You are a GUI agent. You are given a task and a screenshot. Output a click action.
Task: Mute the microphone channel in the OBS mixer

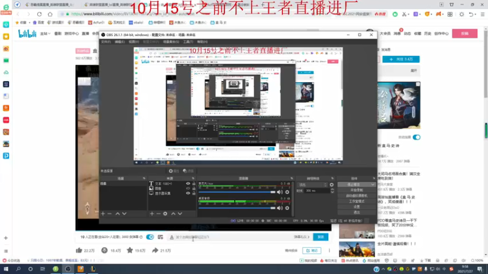pyautogui.click(x=280, y=192)
